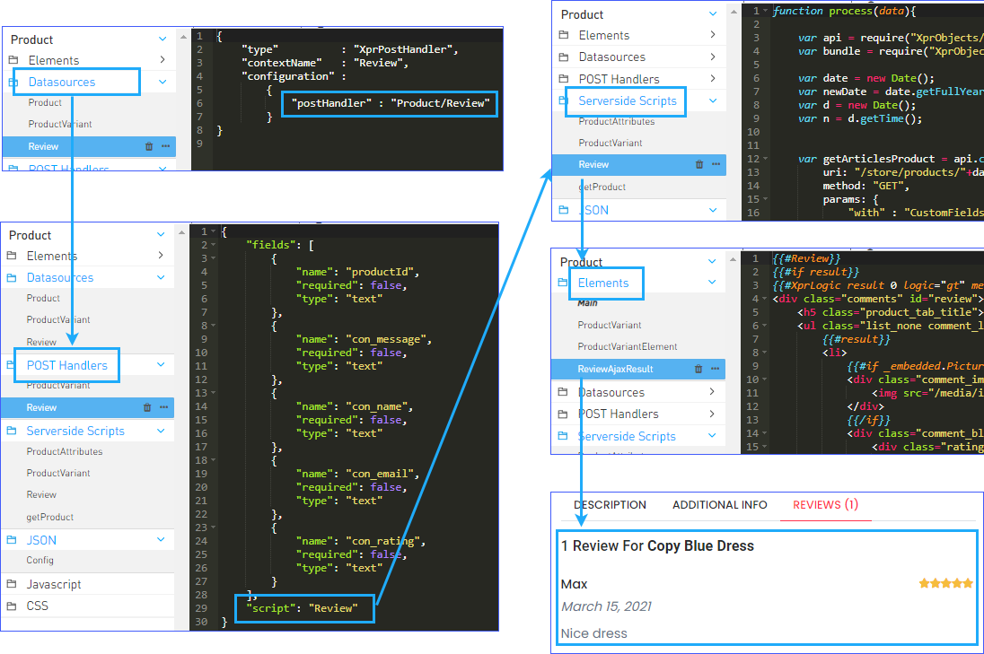The width and height of the screenshot is (984, 654).
Task: Delete the selected Review serverside script
Action: [x=699, y=164]
